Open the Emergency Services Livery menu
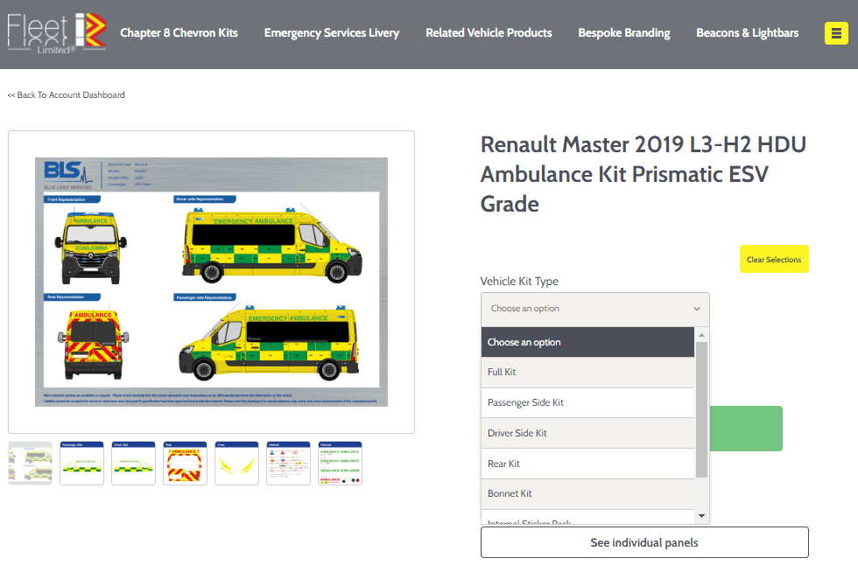Viewport: 858px width, 579px height. click(332, 33)
